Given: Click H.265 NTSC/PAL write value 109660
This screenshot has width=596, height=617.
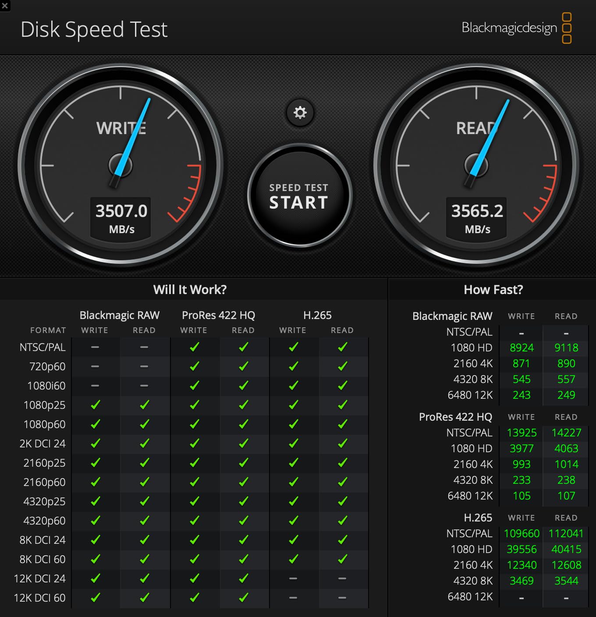Looking at the screenshot, I should (521, 534).
